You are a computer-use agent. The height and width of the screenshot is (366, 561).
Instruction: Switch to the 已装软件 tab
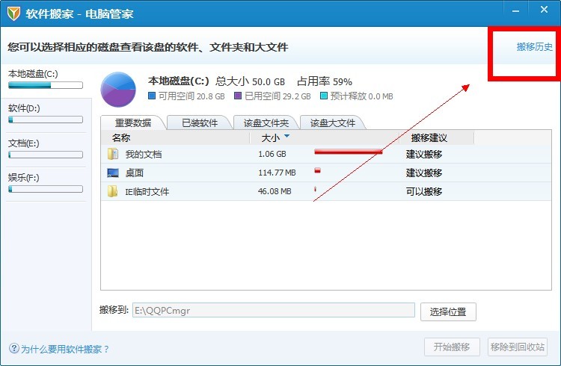pyautogui.click(x=200, y=123)
